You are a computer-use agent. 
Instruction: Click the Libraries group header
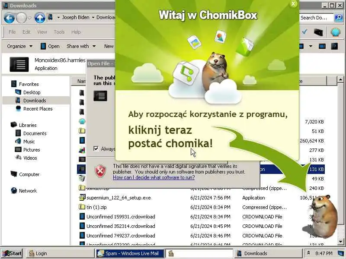pos(28,125)
